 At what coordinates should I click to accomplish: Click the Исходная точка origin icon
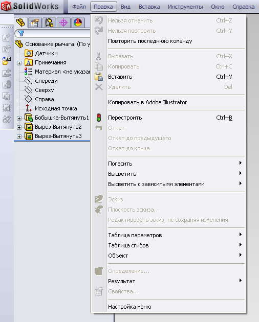pos(28,108)
